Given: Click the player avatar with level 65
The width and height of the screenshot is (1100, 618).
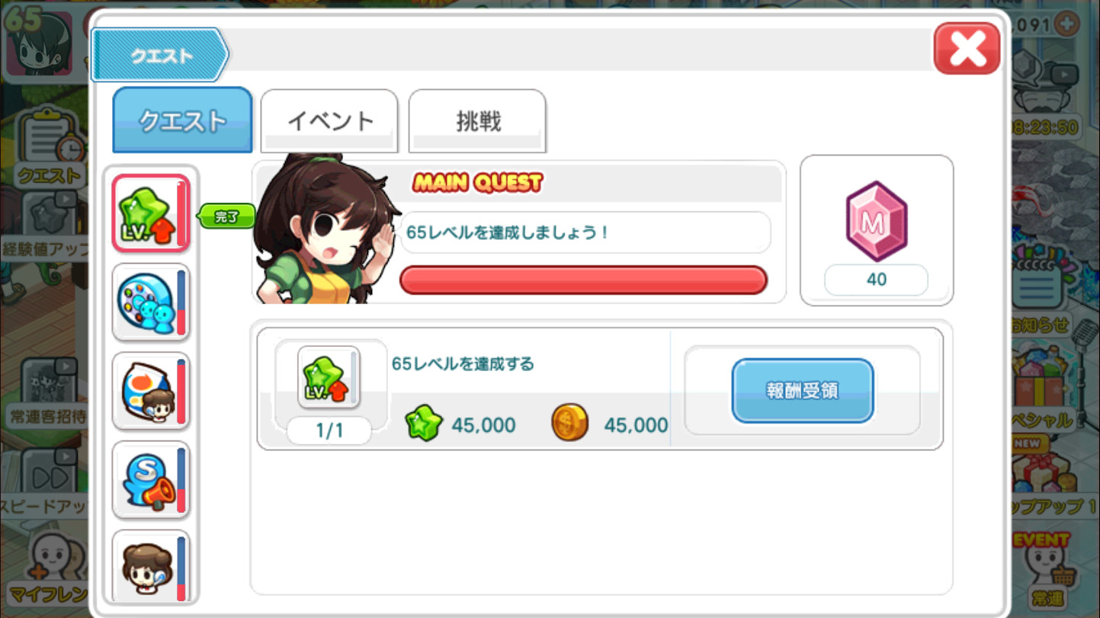Looking at the screenshot, I should click(40, 43).
